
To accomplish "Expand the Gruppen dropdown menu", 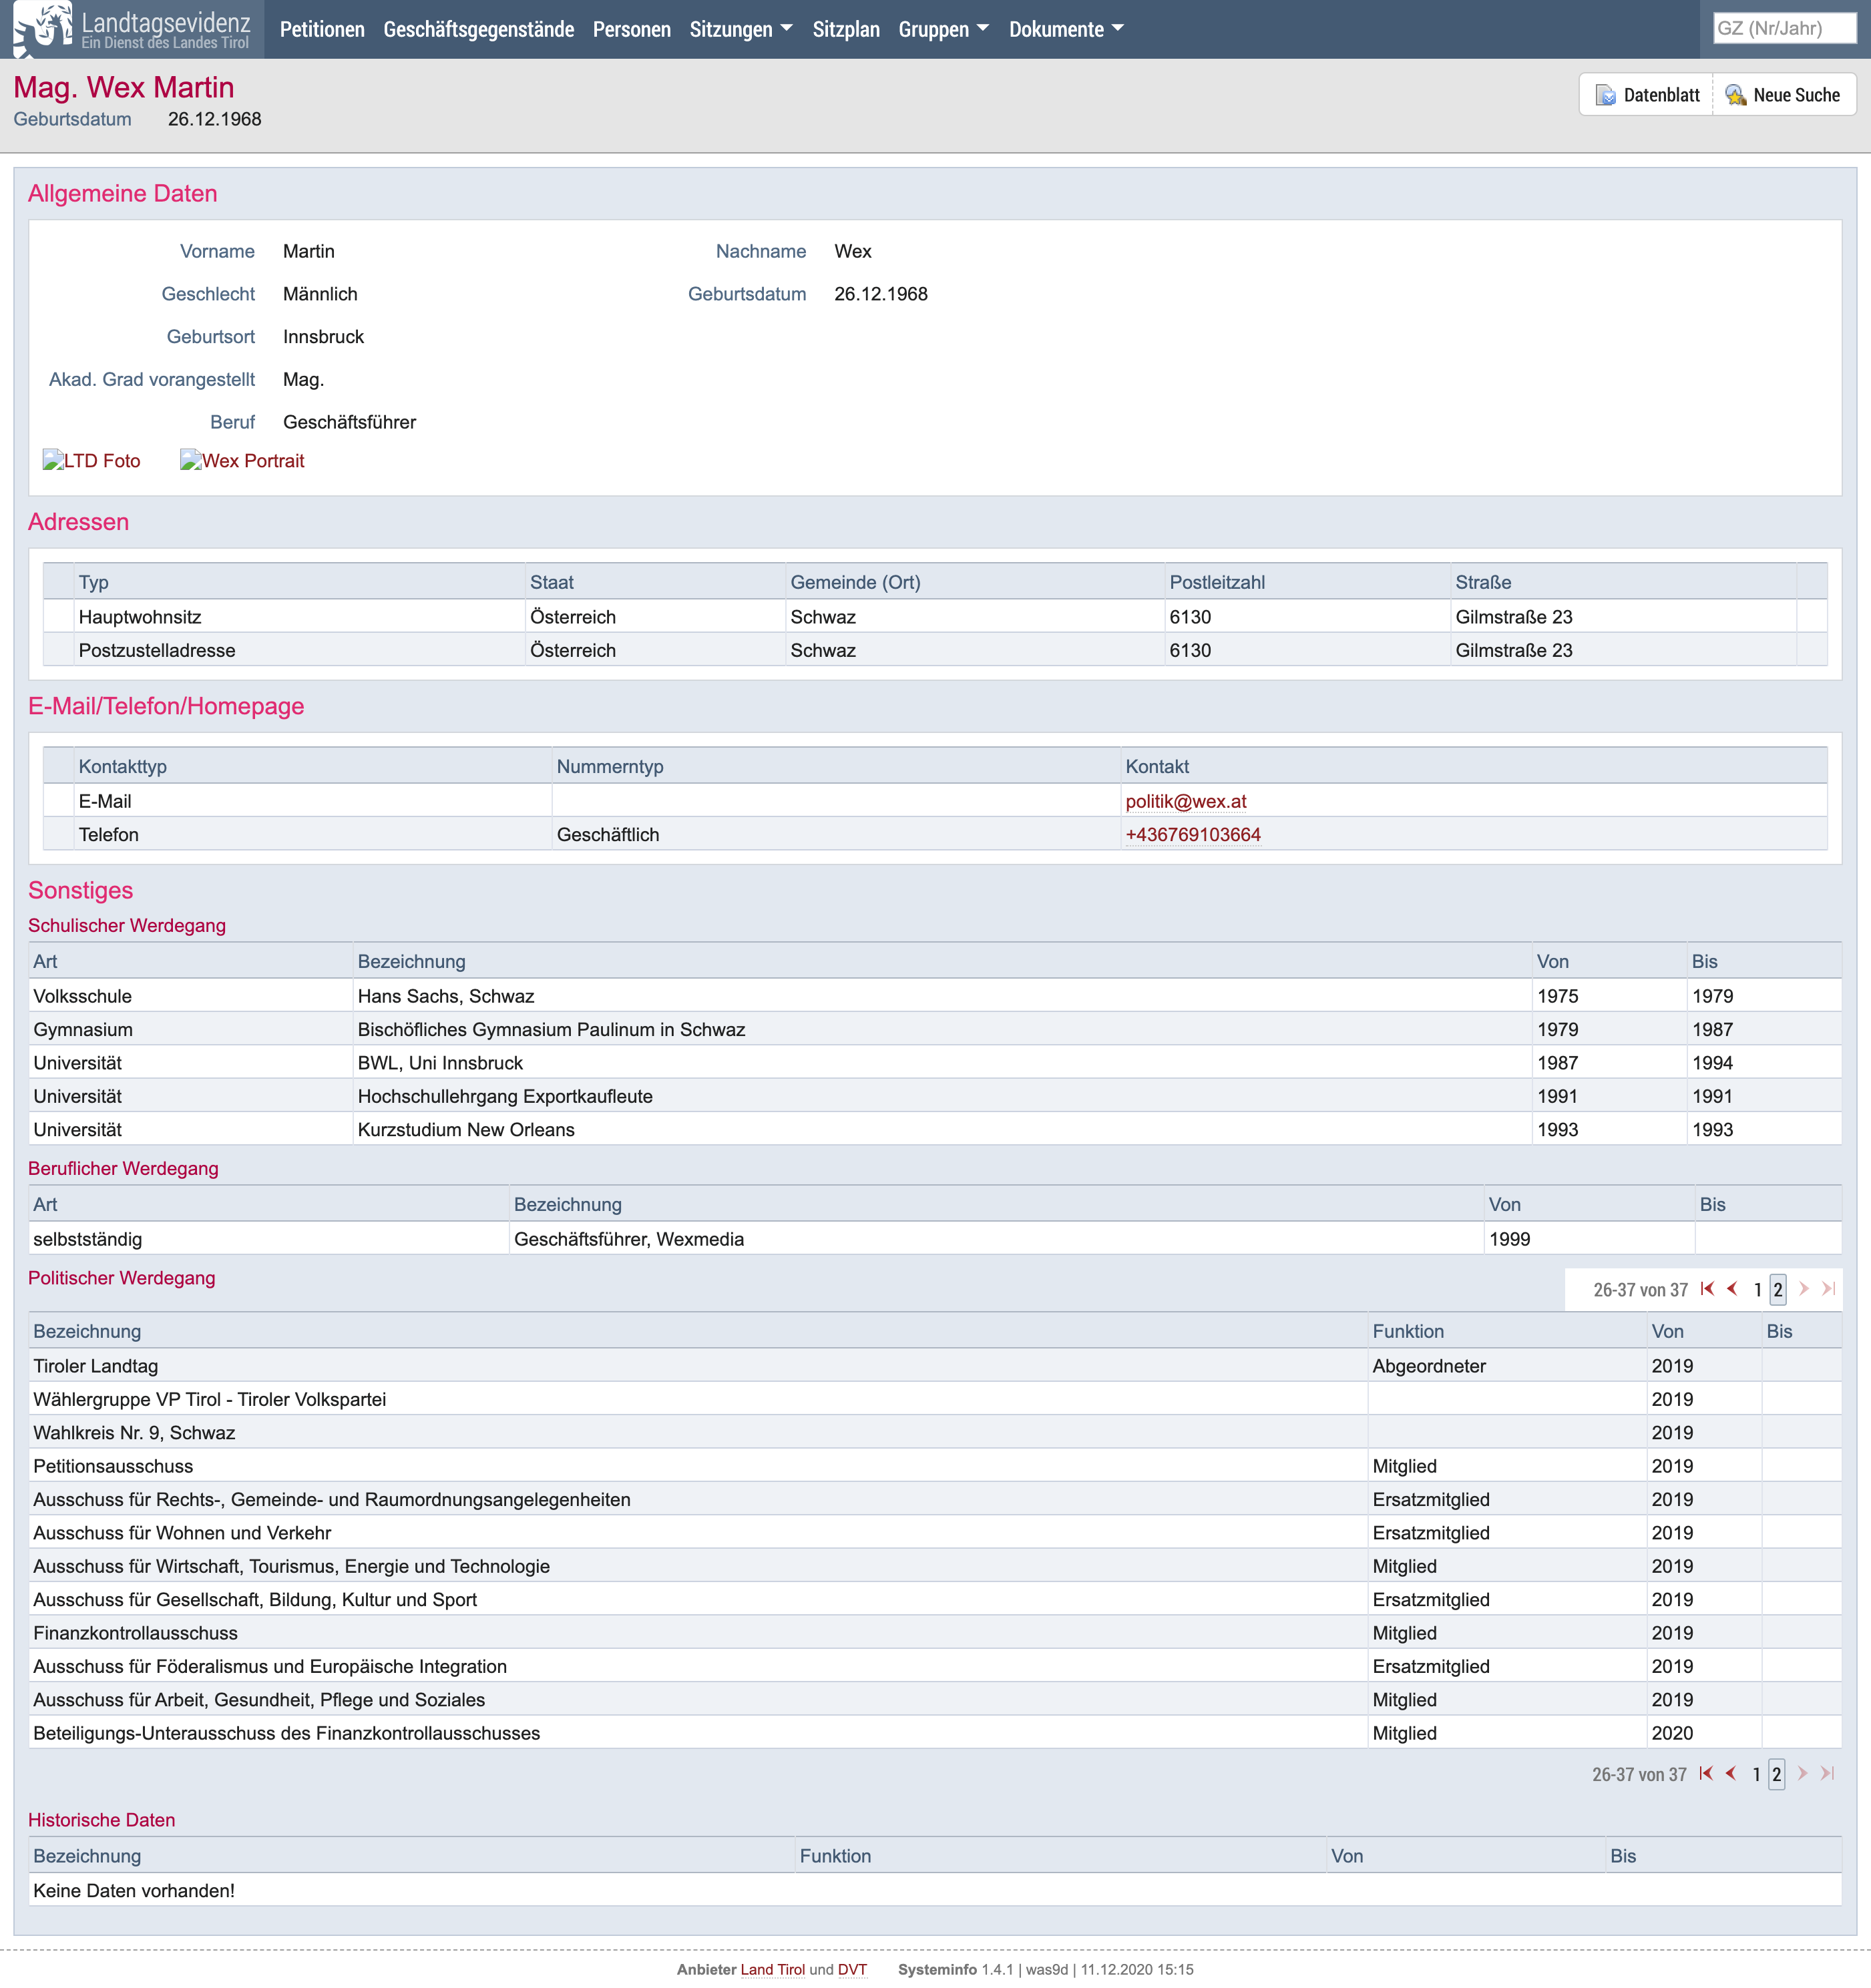I will [943, 29].
